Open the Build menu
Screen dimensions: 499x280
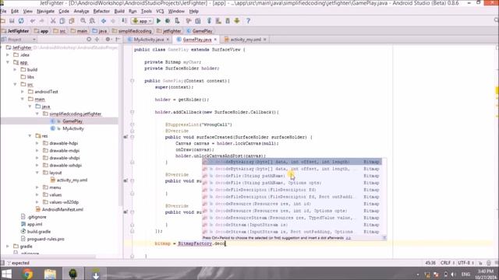119,11
